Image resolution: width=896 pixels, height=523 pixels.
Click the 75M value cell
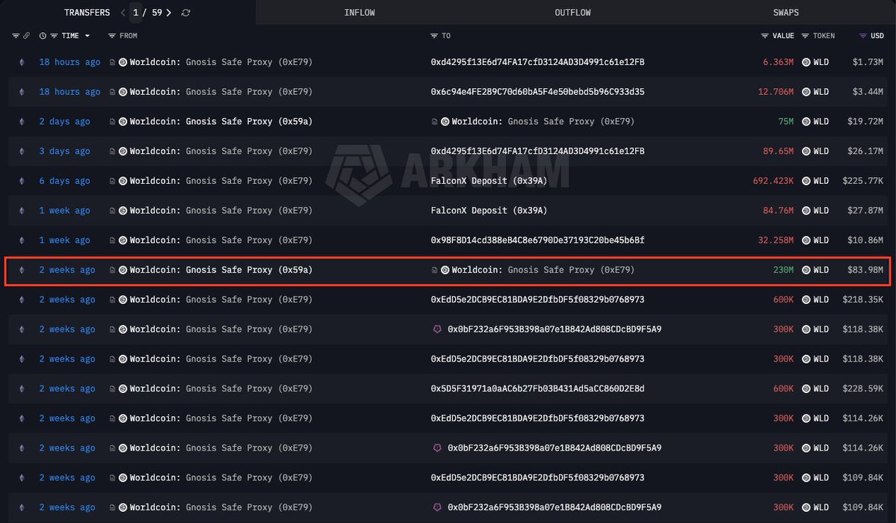click(785, 121)
